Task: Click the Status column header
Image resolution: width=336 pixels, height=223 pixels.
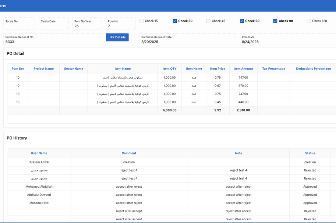Action: click(x=310, y=153)
